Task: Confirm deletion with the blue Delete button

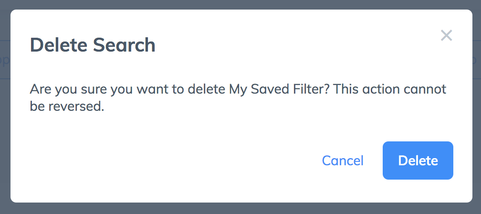Action: (418, 160)
